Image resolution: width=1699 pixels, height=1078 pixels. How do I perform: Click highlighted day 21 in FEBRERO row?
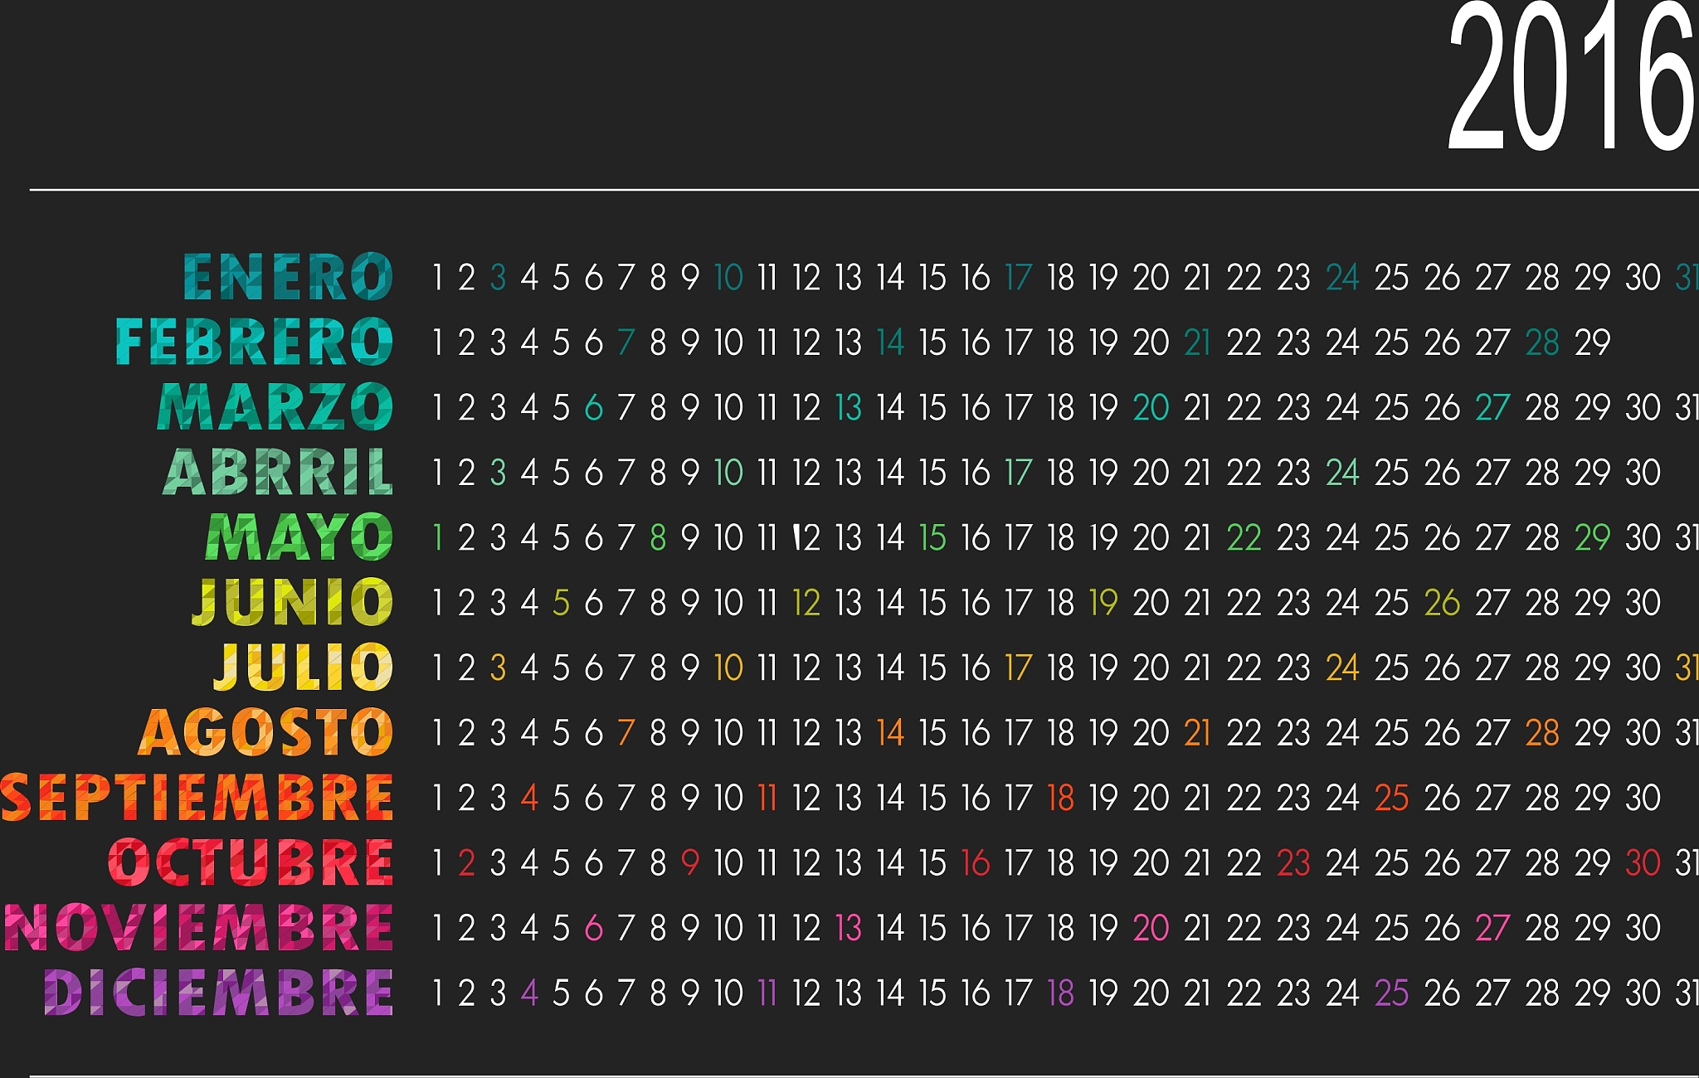[x=1197, y=342]
